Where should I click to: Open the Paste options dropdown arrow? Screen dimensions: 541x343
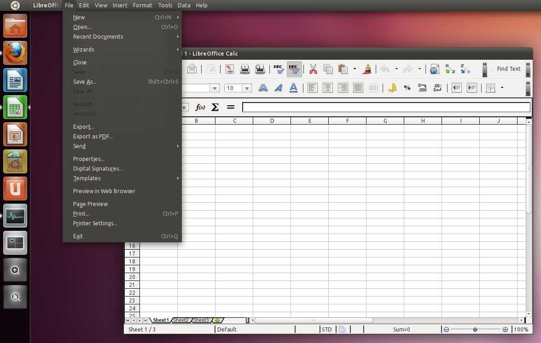point(355,69)
